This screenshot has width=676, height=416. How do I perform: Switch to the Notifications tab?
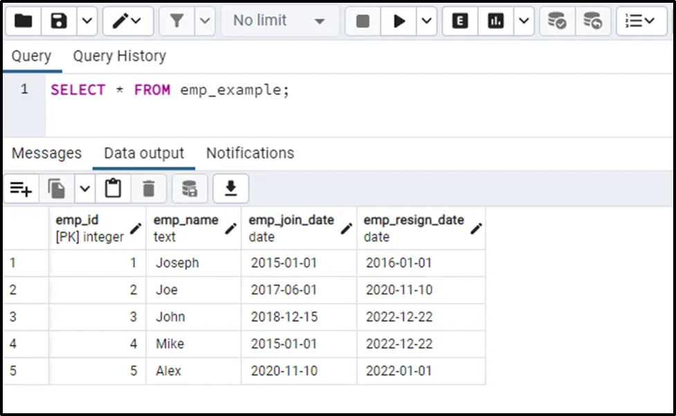250,153
